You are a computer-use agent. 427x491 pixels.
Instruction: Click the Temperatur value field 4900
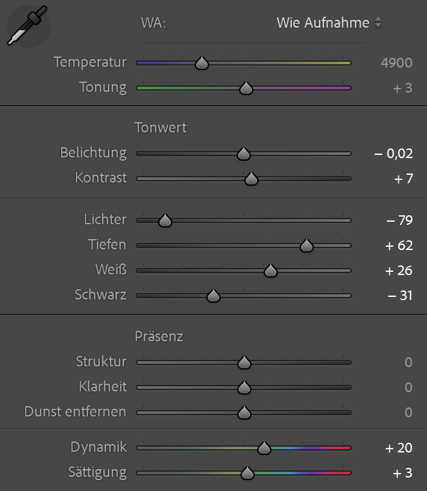[x=396, y=63]
